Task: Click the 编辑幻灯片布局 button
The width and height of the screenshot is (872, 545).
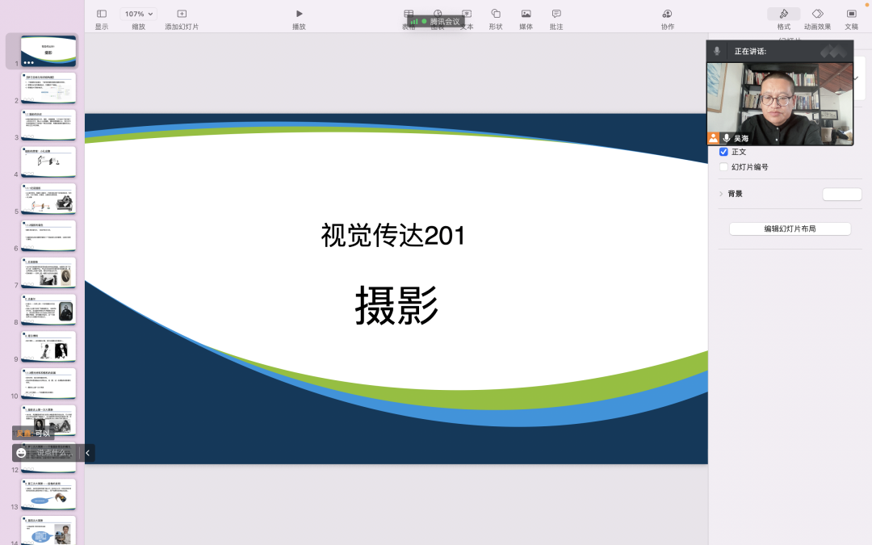Action: [x=790, y=228]
